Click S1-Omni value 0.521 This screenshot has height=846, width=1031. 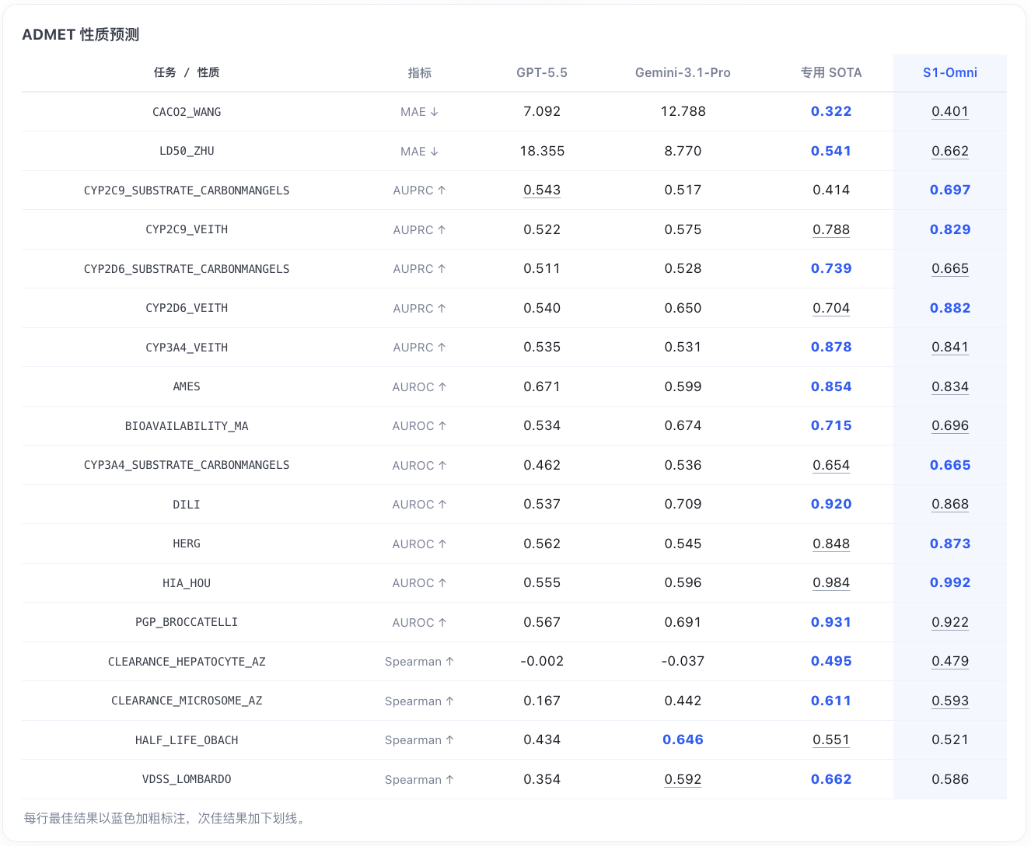click(950, 739)
